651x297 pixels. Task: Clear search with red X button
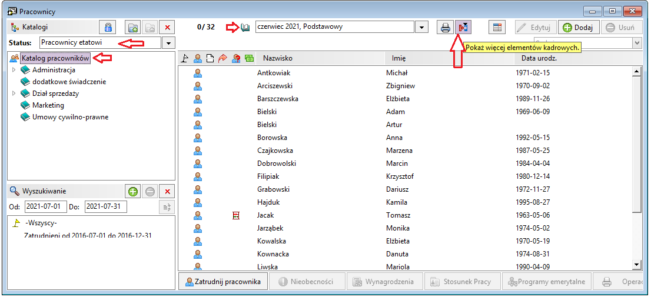click(x=167, y=191)
